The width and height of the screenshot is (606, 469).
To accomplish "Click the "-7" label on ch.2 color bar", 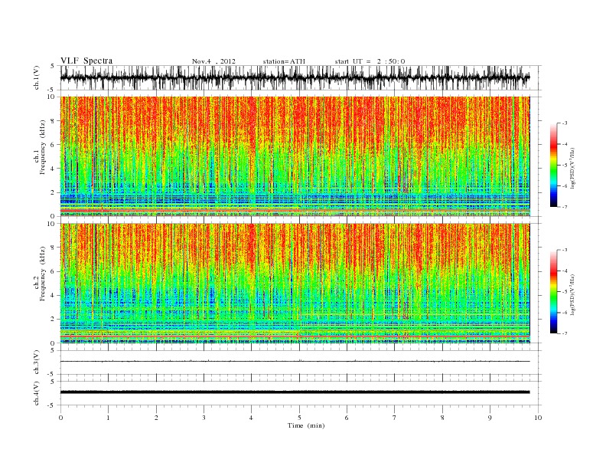I will (565, 333).
